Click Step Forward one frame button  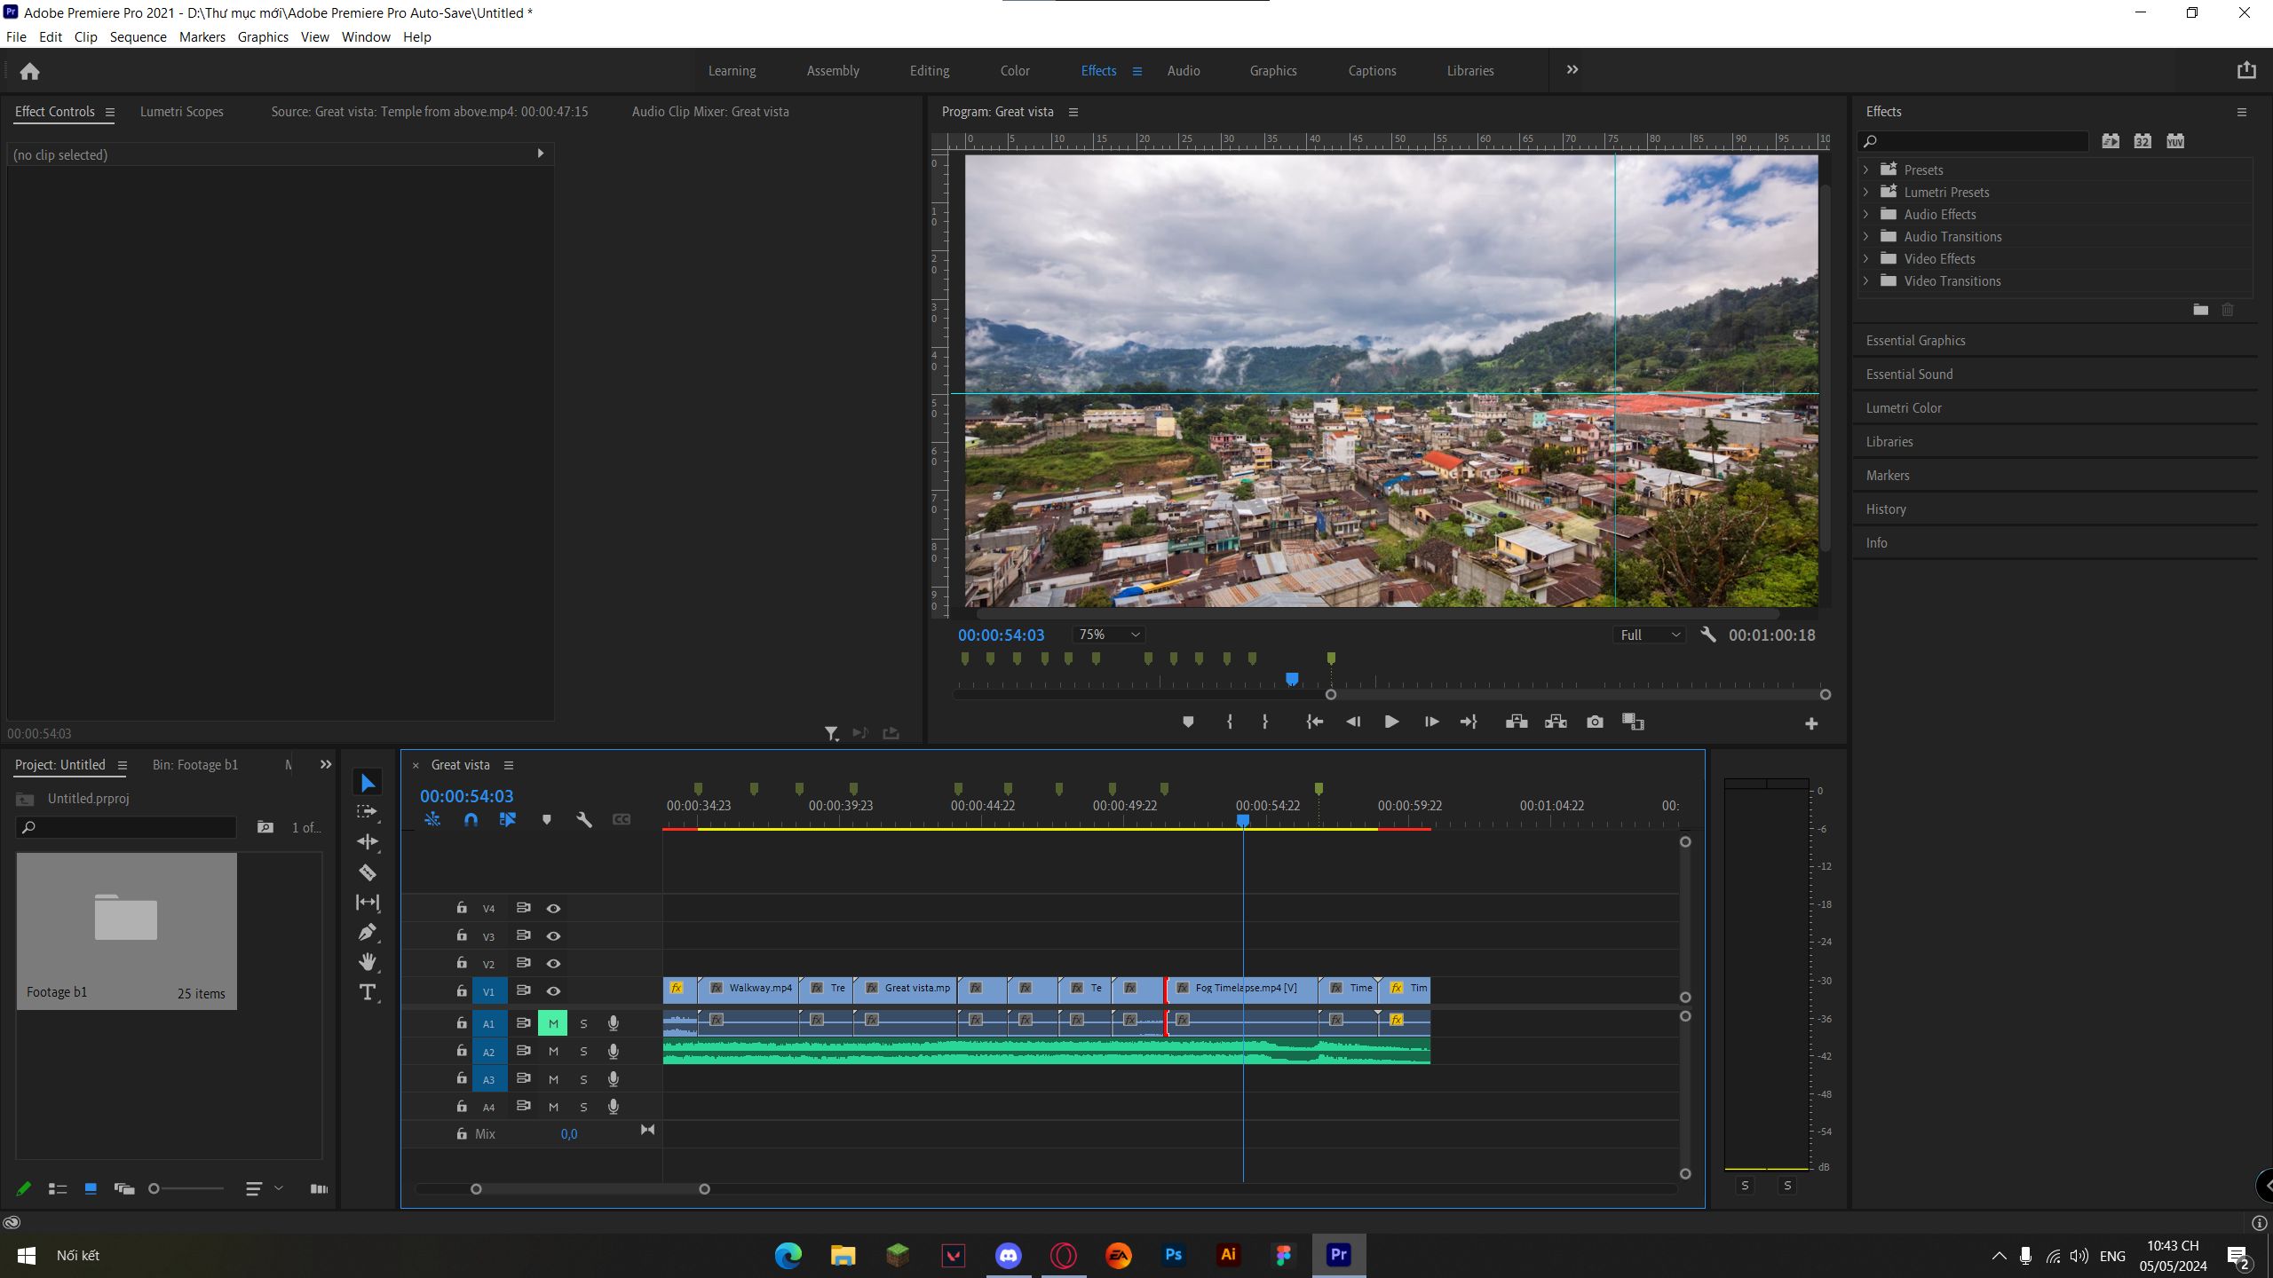click(x=1431, y=722)
